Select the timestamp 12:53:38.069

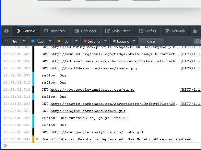[17, 54]
